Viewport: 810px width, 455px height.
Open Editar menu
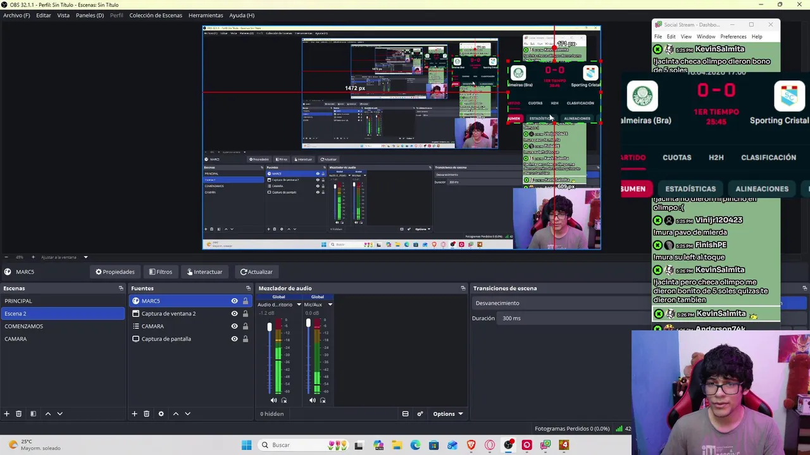click(x=44, y=15)
